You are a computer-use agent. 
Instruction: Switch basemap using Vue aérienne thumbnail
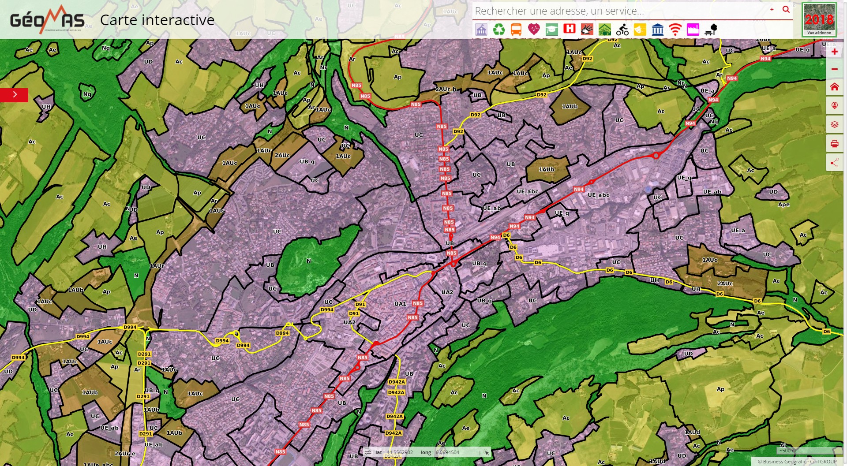pyautogui.click(x=819, y=19)
